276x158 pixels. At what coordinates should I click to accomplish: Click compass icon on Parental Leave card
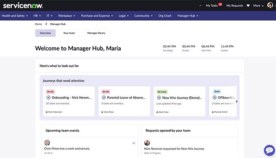[x=104, y=98]
